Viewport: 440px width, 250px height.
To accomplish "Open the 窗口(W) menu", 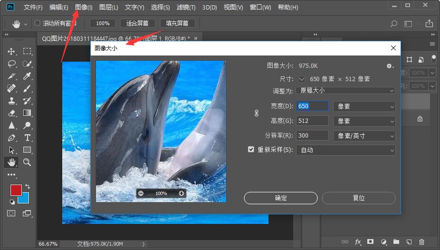I will point(260,7).
